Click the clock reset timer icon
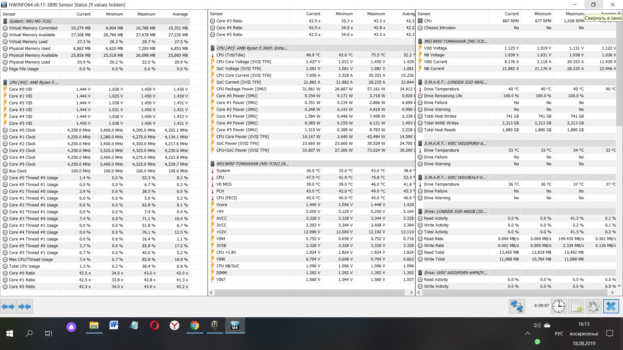 (x=559, y=306)
